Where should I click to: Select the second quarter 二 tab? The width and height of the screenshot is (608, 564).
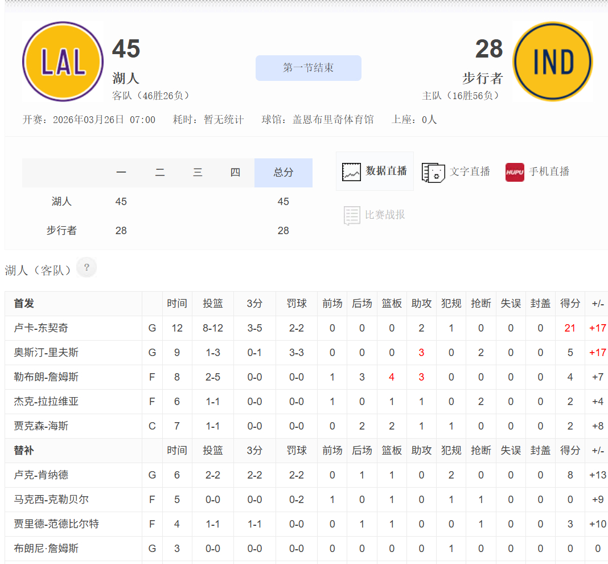coord(159,172)
